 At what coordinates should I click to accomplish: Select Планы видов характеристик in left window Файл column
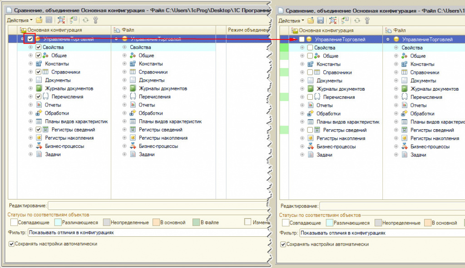click(x=170, y=122)
